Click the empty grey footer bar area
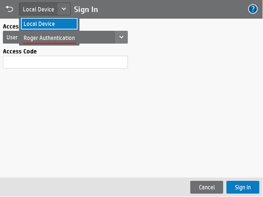263x197 pixels. (x=94, y=187)
